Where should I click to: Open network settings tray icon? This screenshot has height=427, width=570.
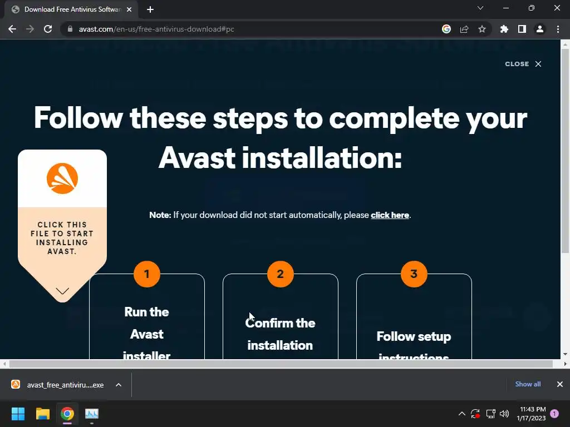pyautogui.click(x=491, y=414)
